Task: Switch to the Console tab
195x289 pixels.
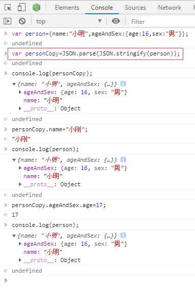Action: pos(102,8)
